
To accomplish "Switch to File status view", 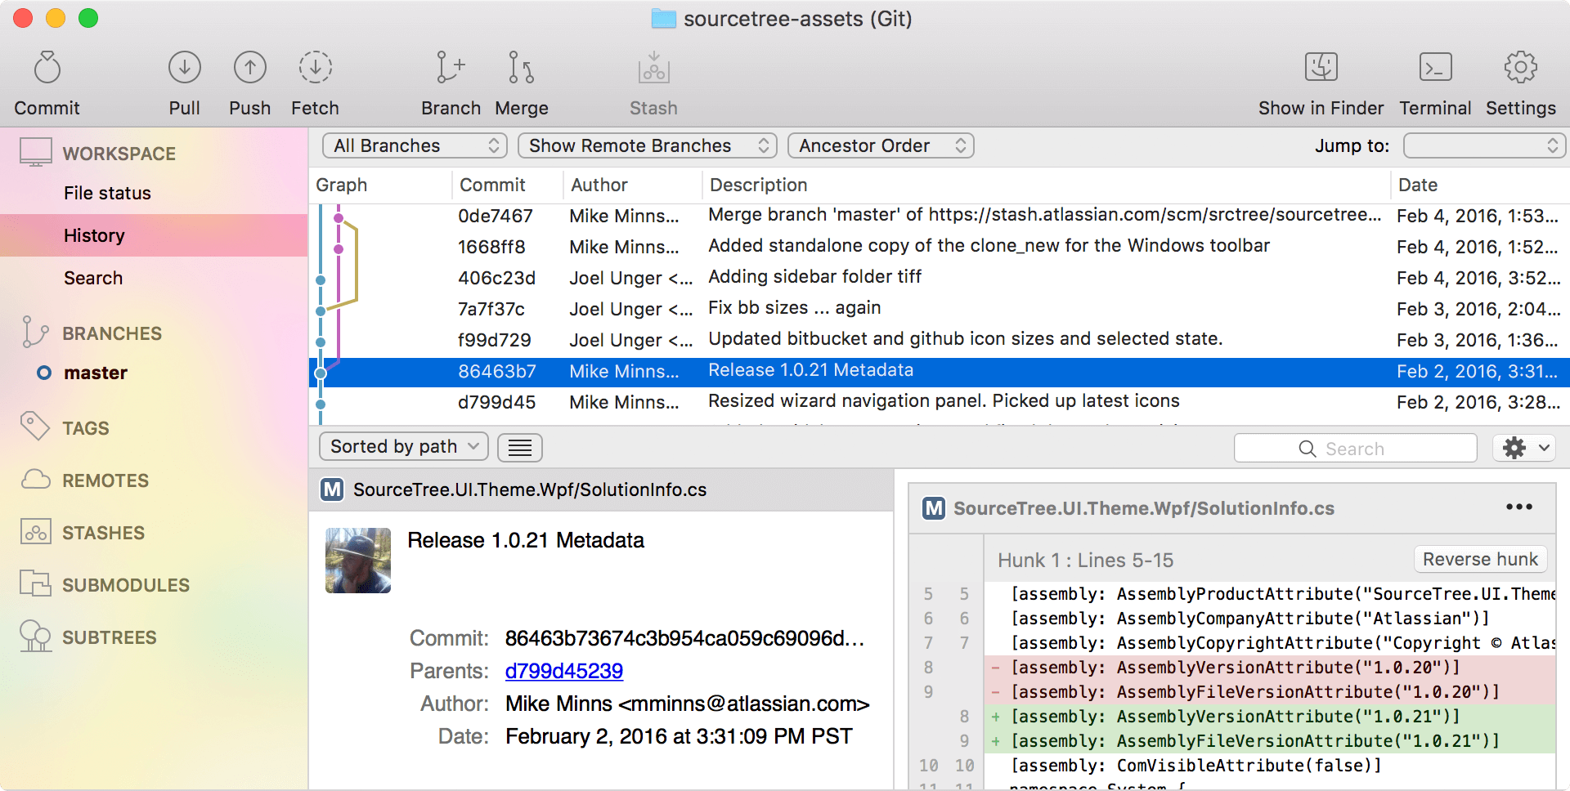I will pos(107,193).
